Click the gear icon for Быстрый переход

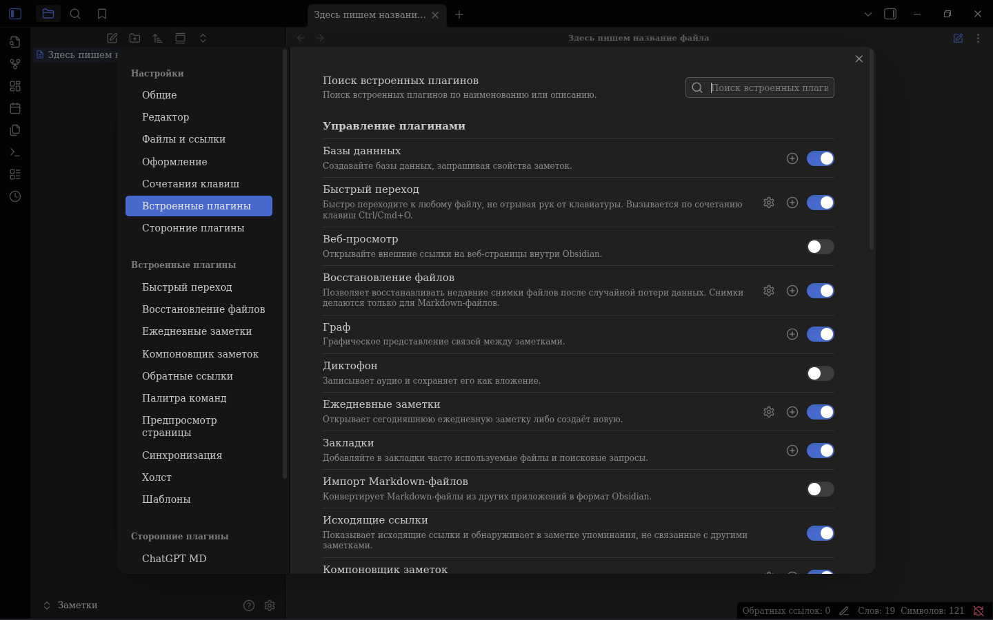tap(769, 203)
